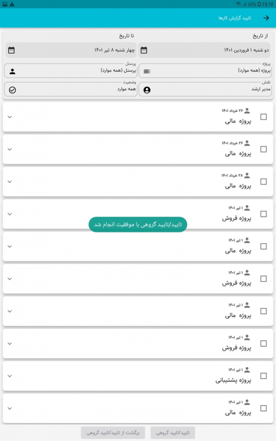Expand the پروژه پشتیبانی card chevron
Viewport: 276px width, 441px height.
tap(10, 376)
